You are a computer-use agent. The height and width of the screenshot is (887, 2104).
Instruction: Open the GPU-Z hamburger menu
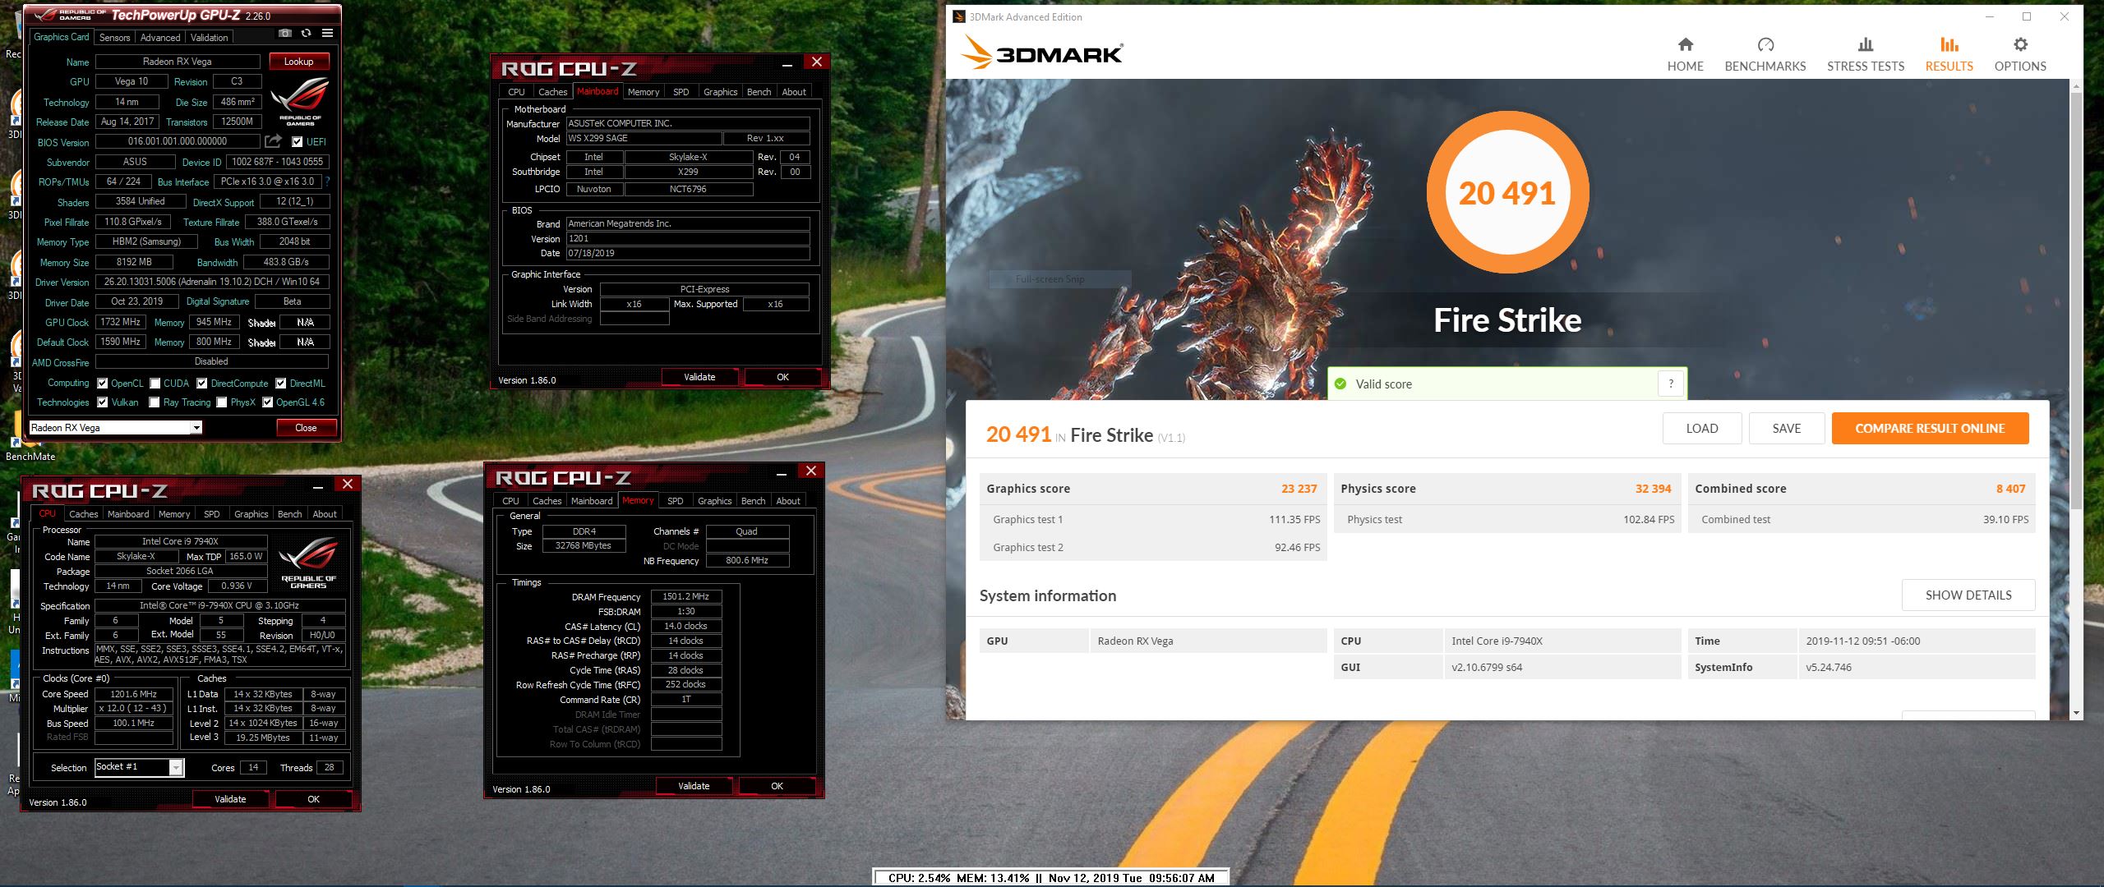327,34
